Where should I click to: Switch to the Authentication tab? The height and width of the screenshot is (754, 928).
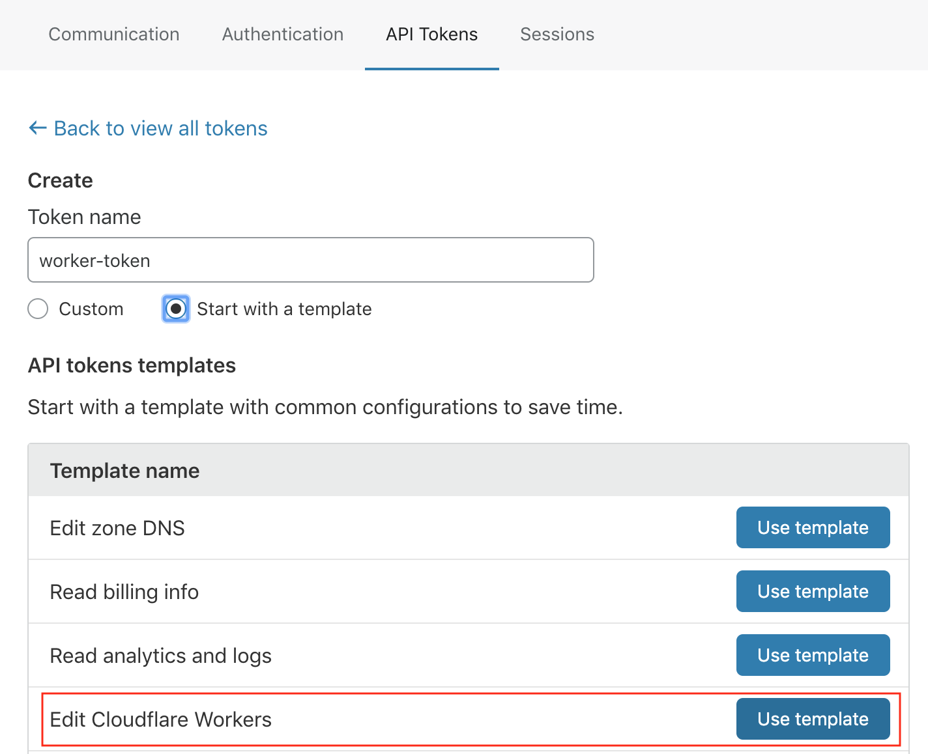282,35
